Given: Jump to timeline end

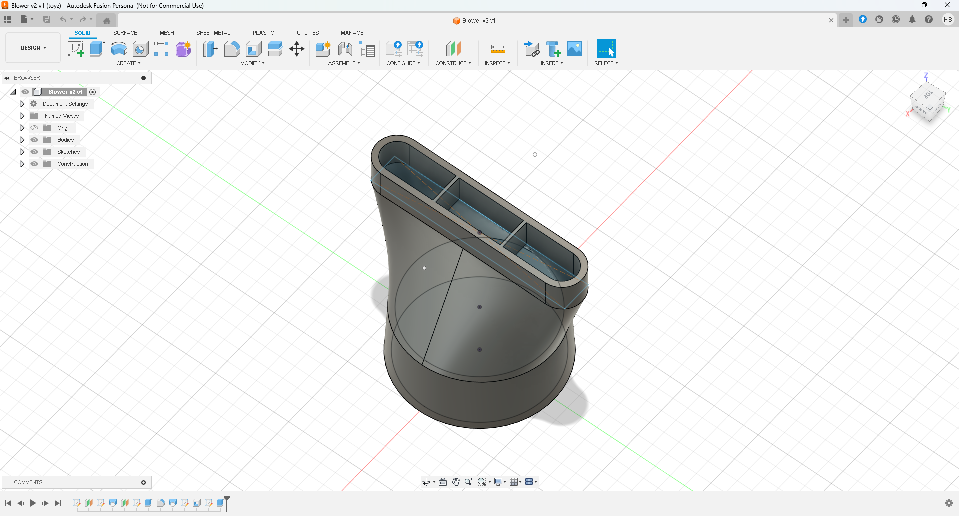Looking at the screenshot, I should tap(58, 503).
